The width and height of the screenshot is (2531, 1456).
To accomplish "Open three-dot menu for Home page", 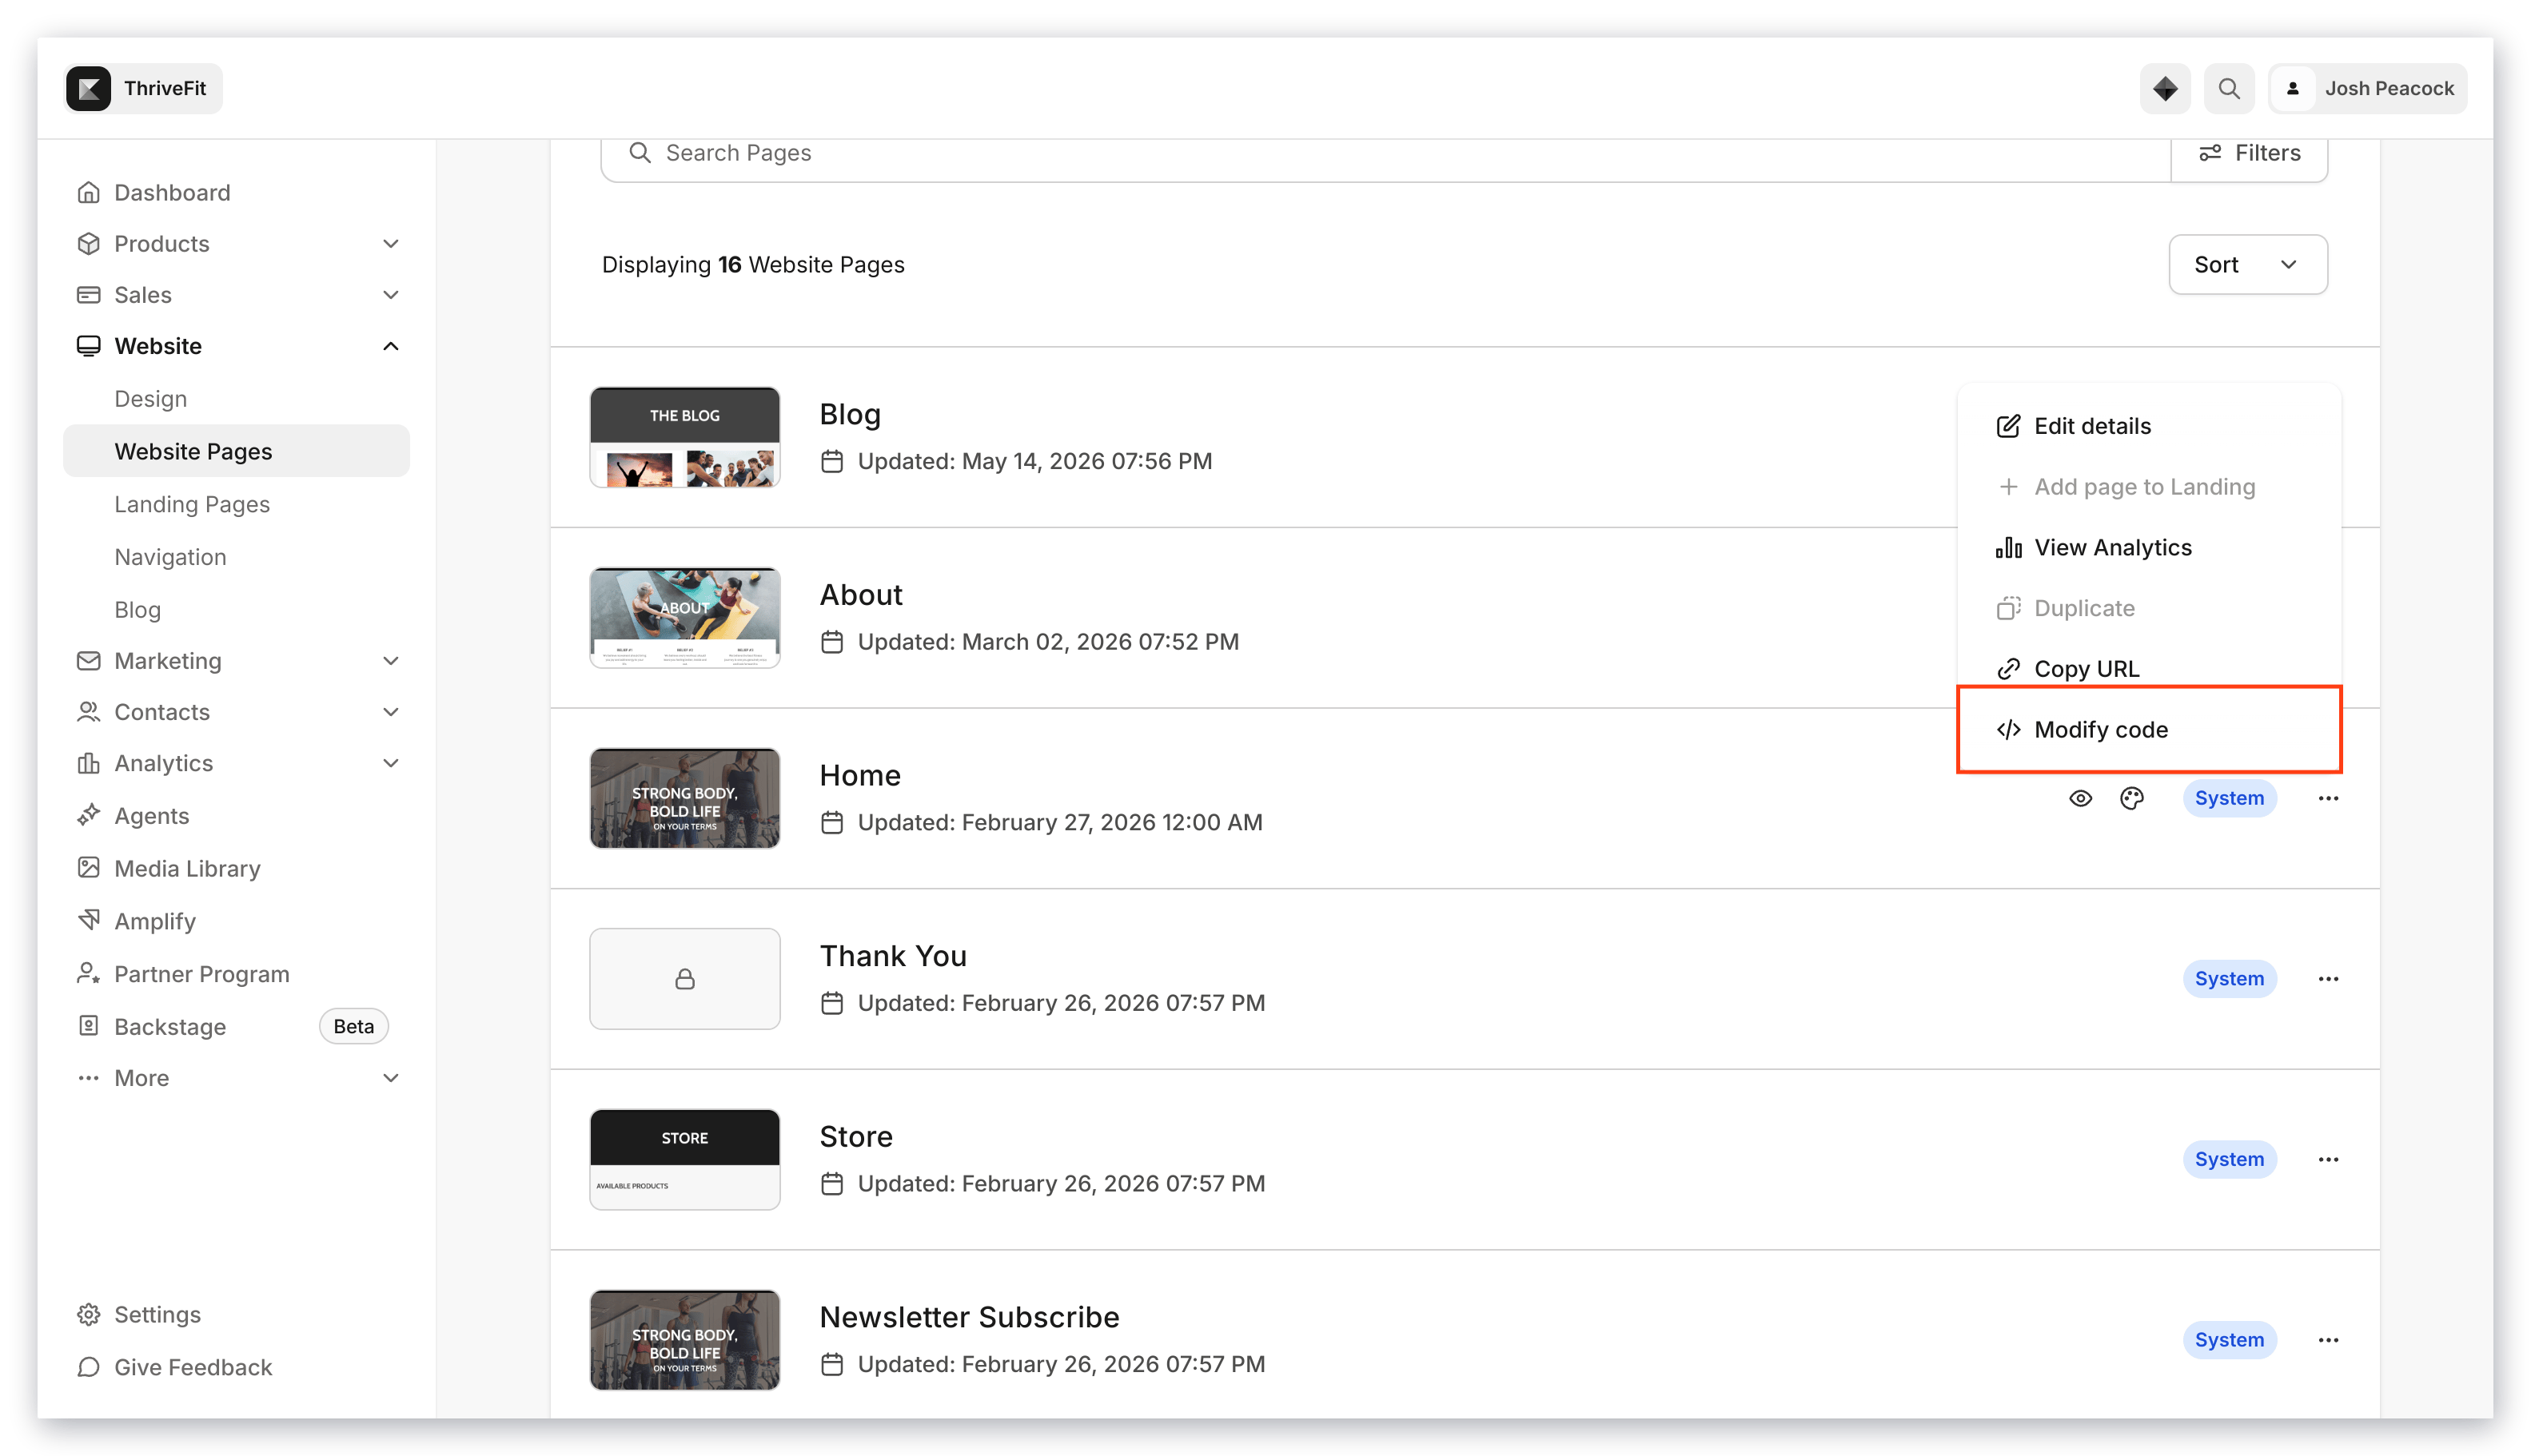I will (2327, 798).
